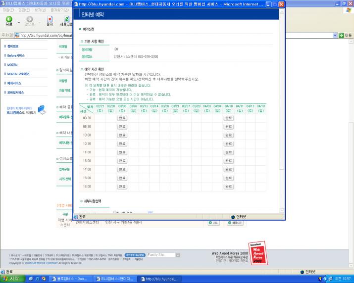
Task: Open MOZEN link in the left sidebar
Action: click(12, 65)
